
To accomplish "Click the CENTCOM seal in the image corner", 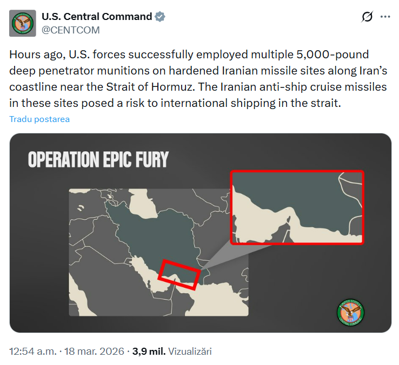I will pos(350,312).
